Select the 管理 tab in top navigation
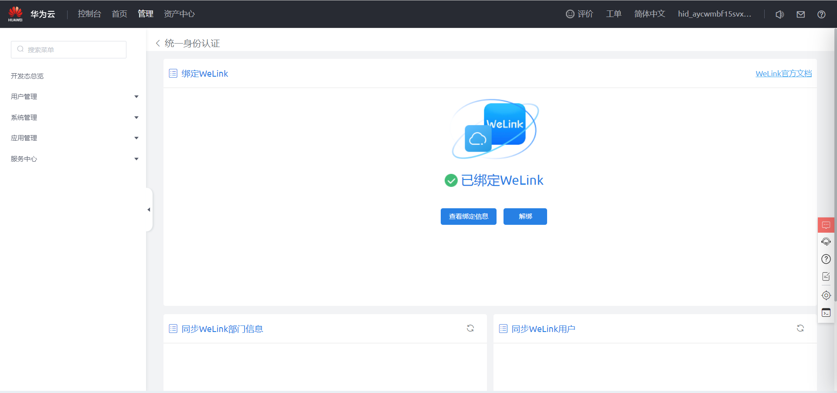This screenshot has width=837, height=393. 146,14
